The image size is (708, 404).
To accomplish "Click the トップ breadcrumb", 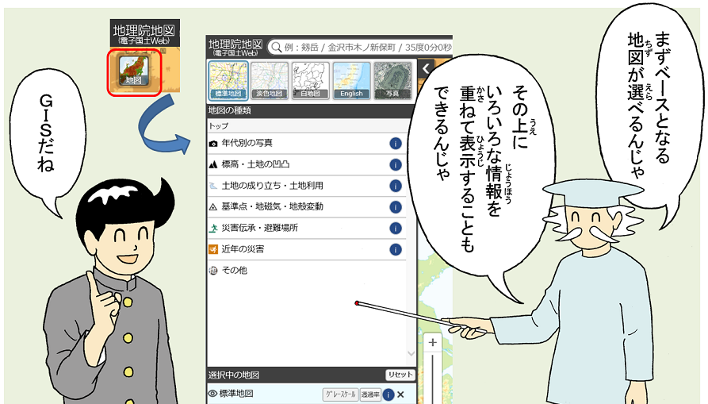I will pos(218,126).
